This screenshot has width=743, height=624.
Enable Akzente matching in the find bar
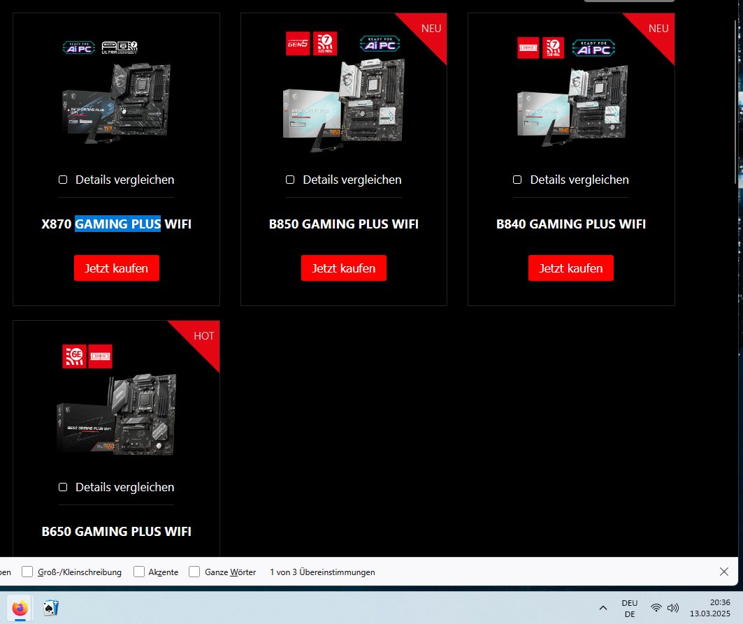[139, 572]
